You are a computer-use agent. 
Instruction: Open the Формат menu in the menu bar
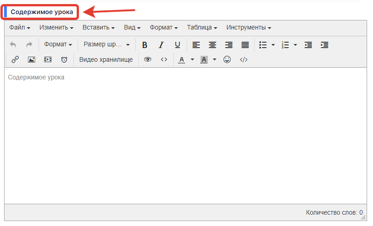click(x=164, y=28)
